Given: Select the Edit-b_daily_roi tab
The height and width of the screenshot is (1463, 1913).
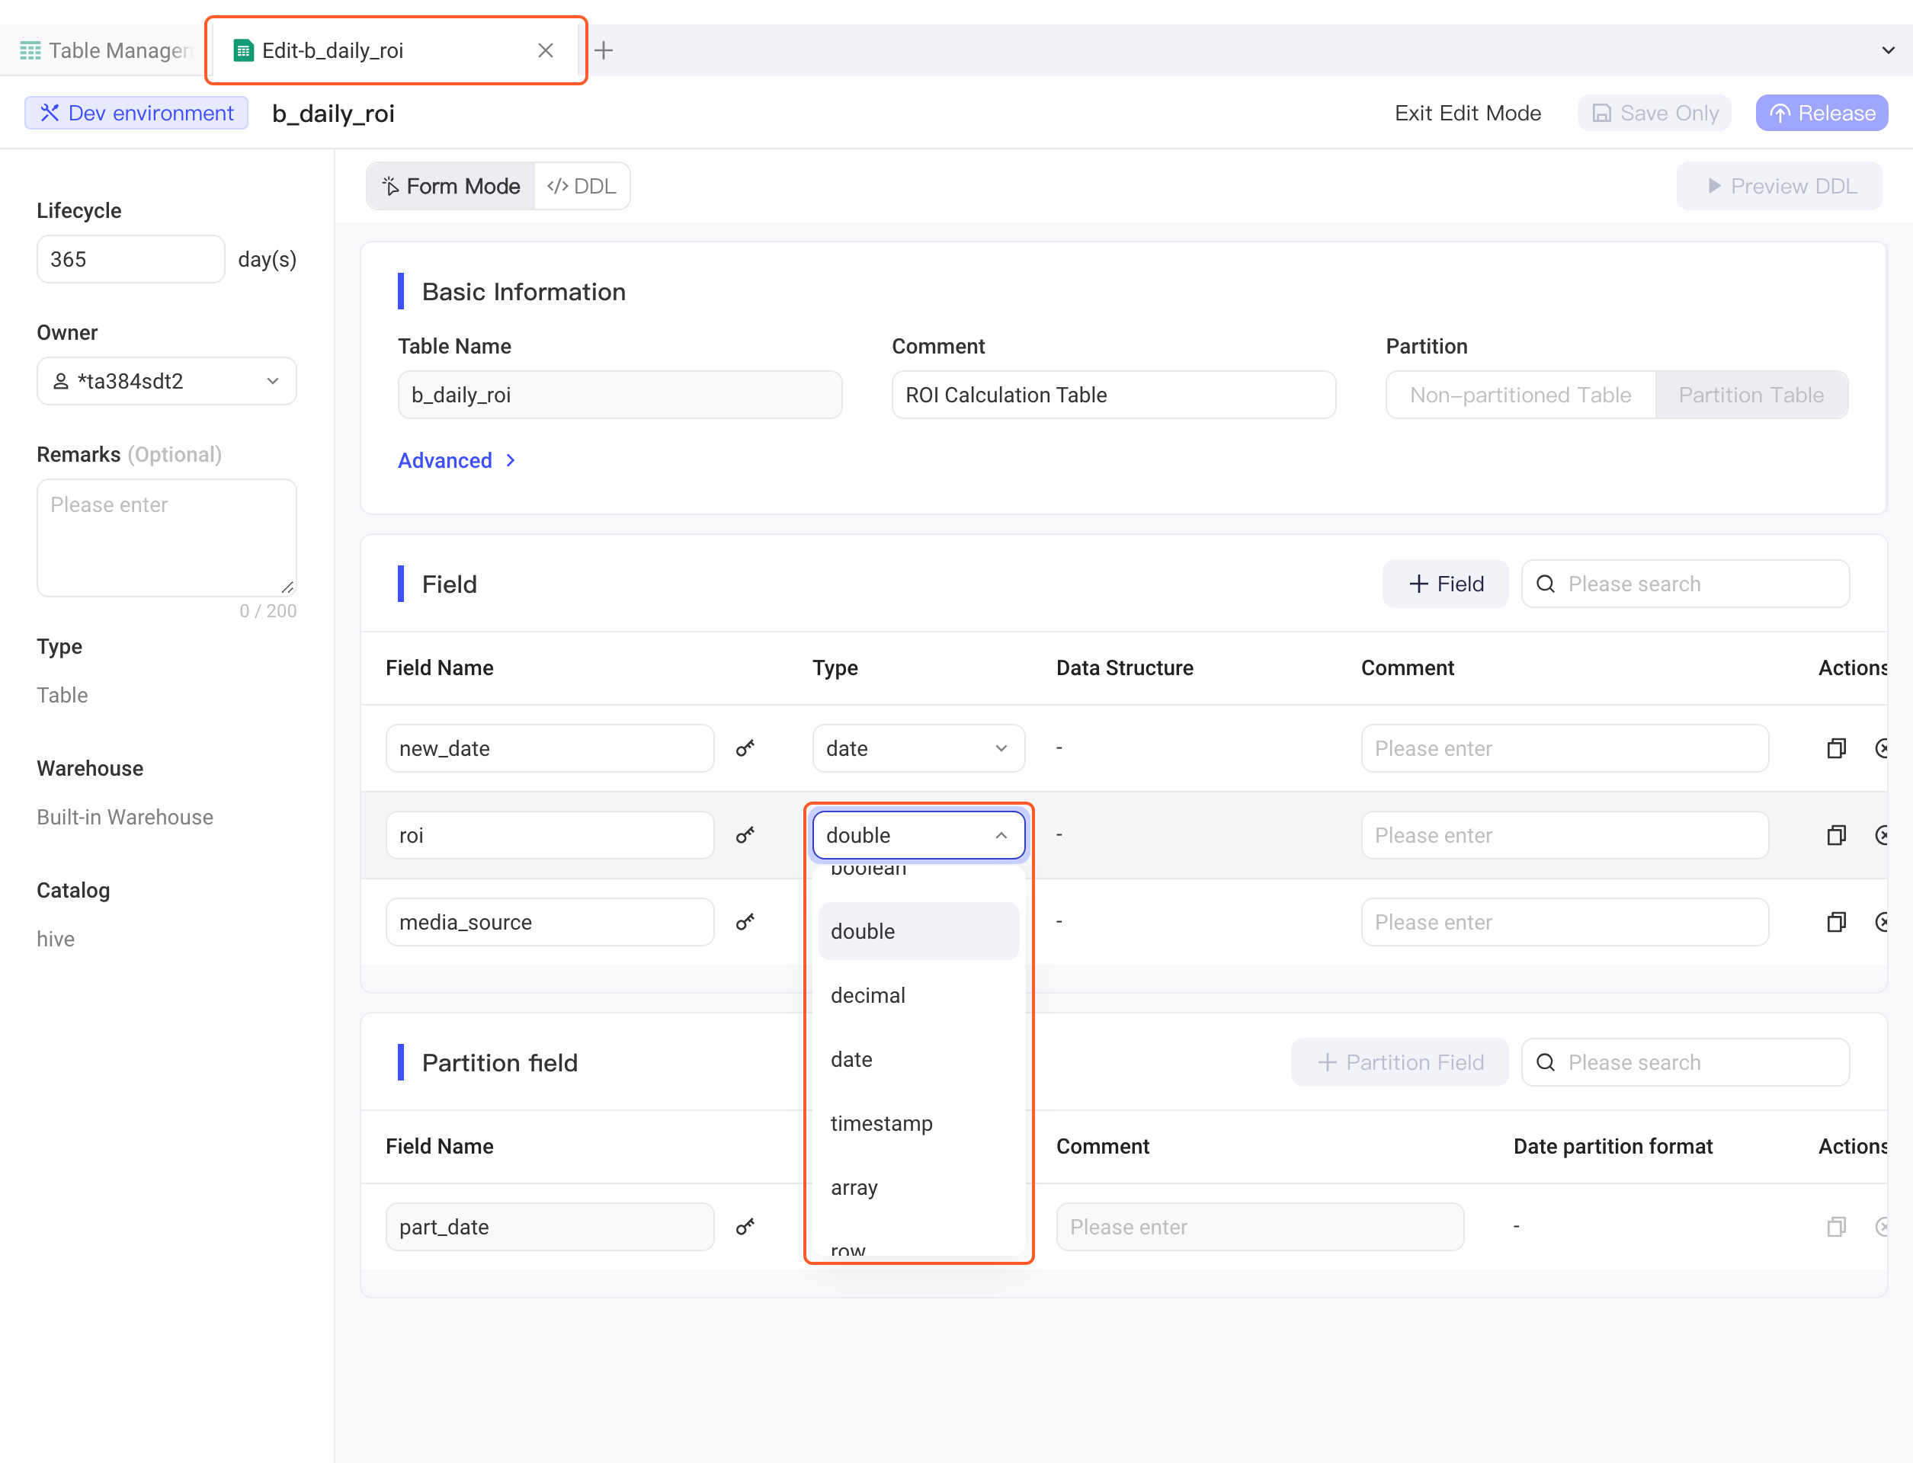Looking at the screenshot, I should pyautogui.click(x=396, y=50).
